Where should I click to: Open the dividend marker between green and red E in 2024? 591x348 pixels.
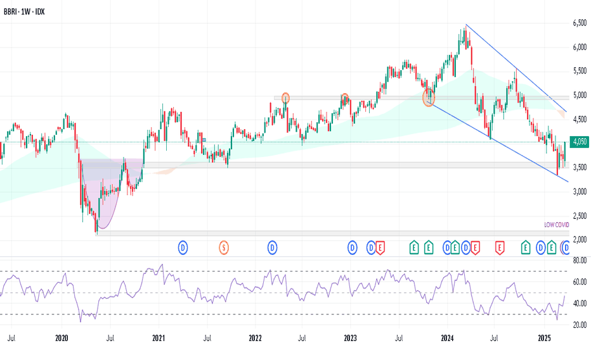click(466, 247)
